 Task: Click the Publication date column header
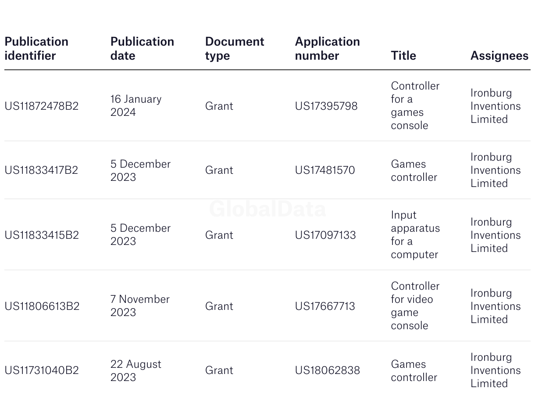142,49
